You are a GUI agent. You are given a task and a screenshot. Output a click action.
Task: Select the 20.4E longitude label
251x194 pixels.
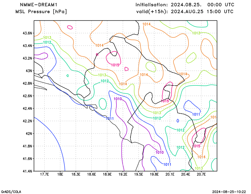(x=186, y=174)
